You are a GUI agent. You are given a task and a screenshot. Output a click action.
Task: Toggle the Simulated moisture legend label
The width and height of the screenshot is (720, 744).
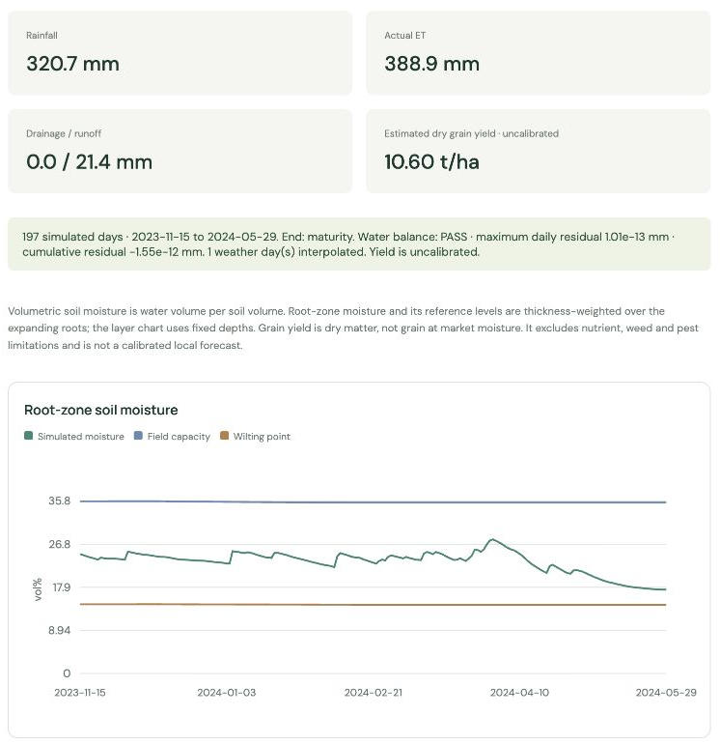coord(80,436)
